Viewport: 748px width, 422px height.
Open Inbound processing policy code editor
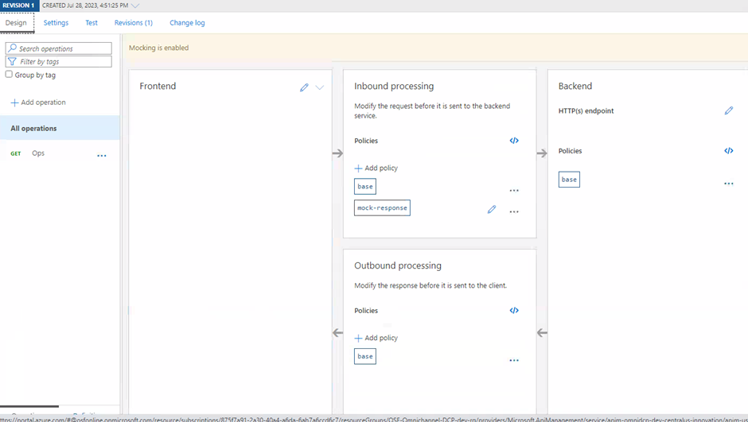pyautogui.click(x=514, y=141)
